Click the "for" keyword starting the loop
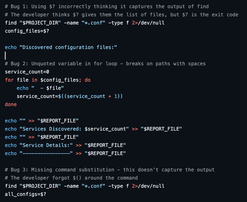 coord(9,80)
